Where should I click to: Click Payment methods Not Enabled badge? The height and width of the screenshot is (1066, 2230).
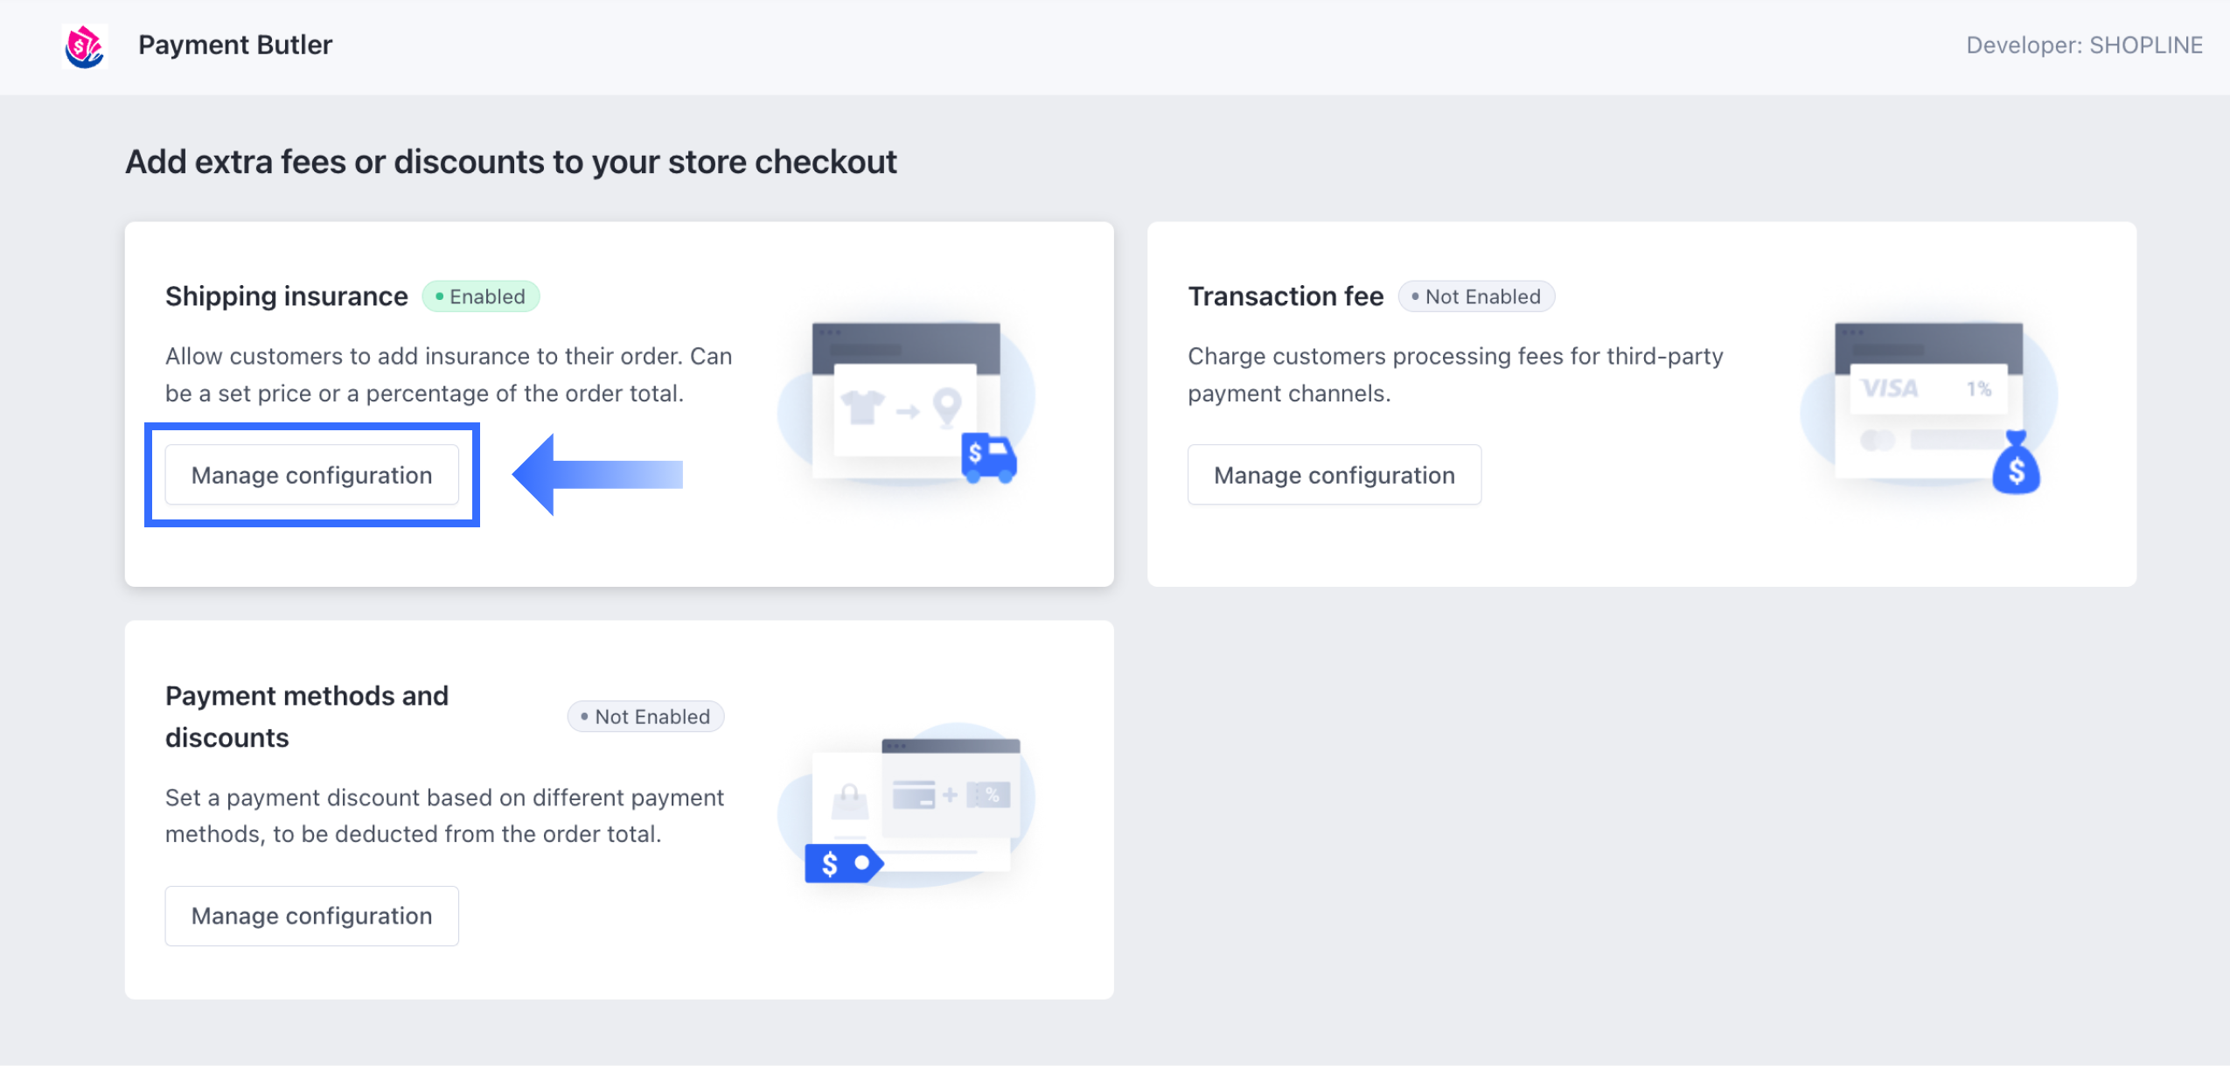click(x=645, y=717)
